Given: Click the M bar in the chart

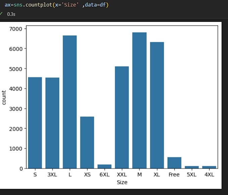Looking at the screenshot, I should tap(139, 100).
